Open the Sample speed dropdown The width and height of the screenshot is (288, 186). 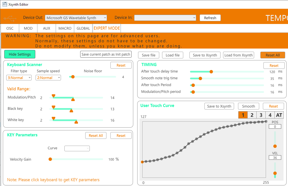click(x=48, y=78)
